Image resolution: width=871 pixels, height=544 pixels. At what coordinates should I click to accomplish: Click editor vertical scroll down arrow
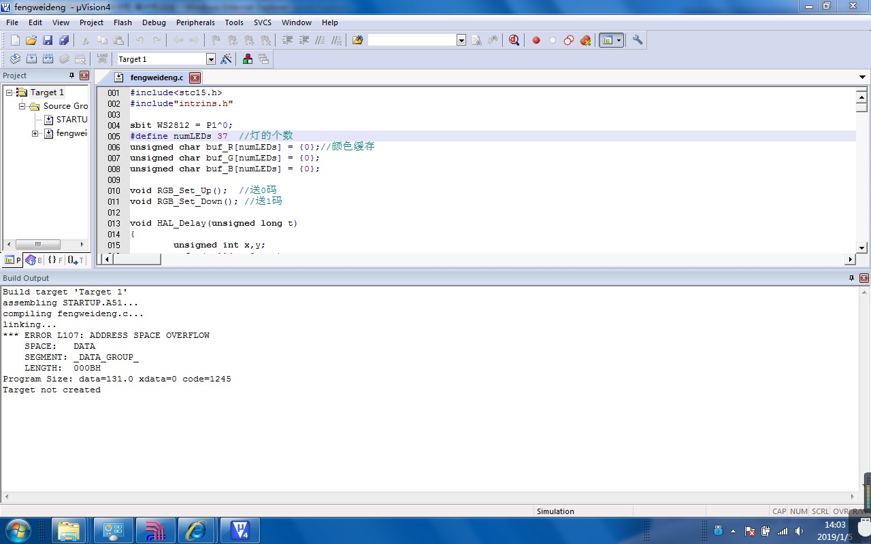(x=862, y=248)
